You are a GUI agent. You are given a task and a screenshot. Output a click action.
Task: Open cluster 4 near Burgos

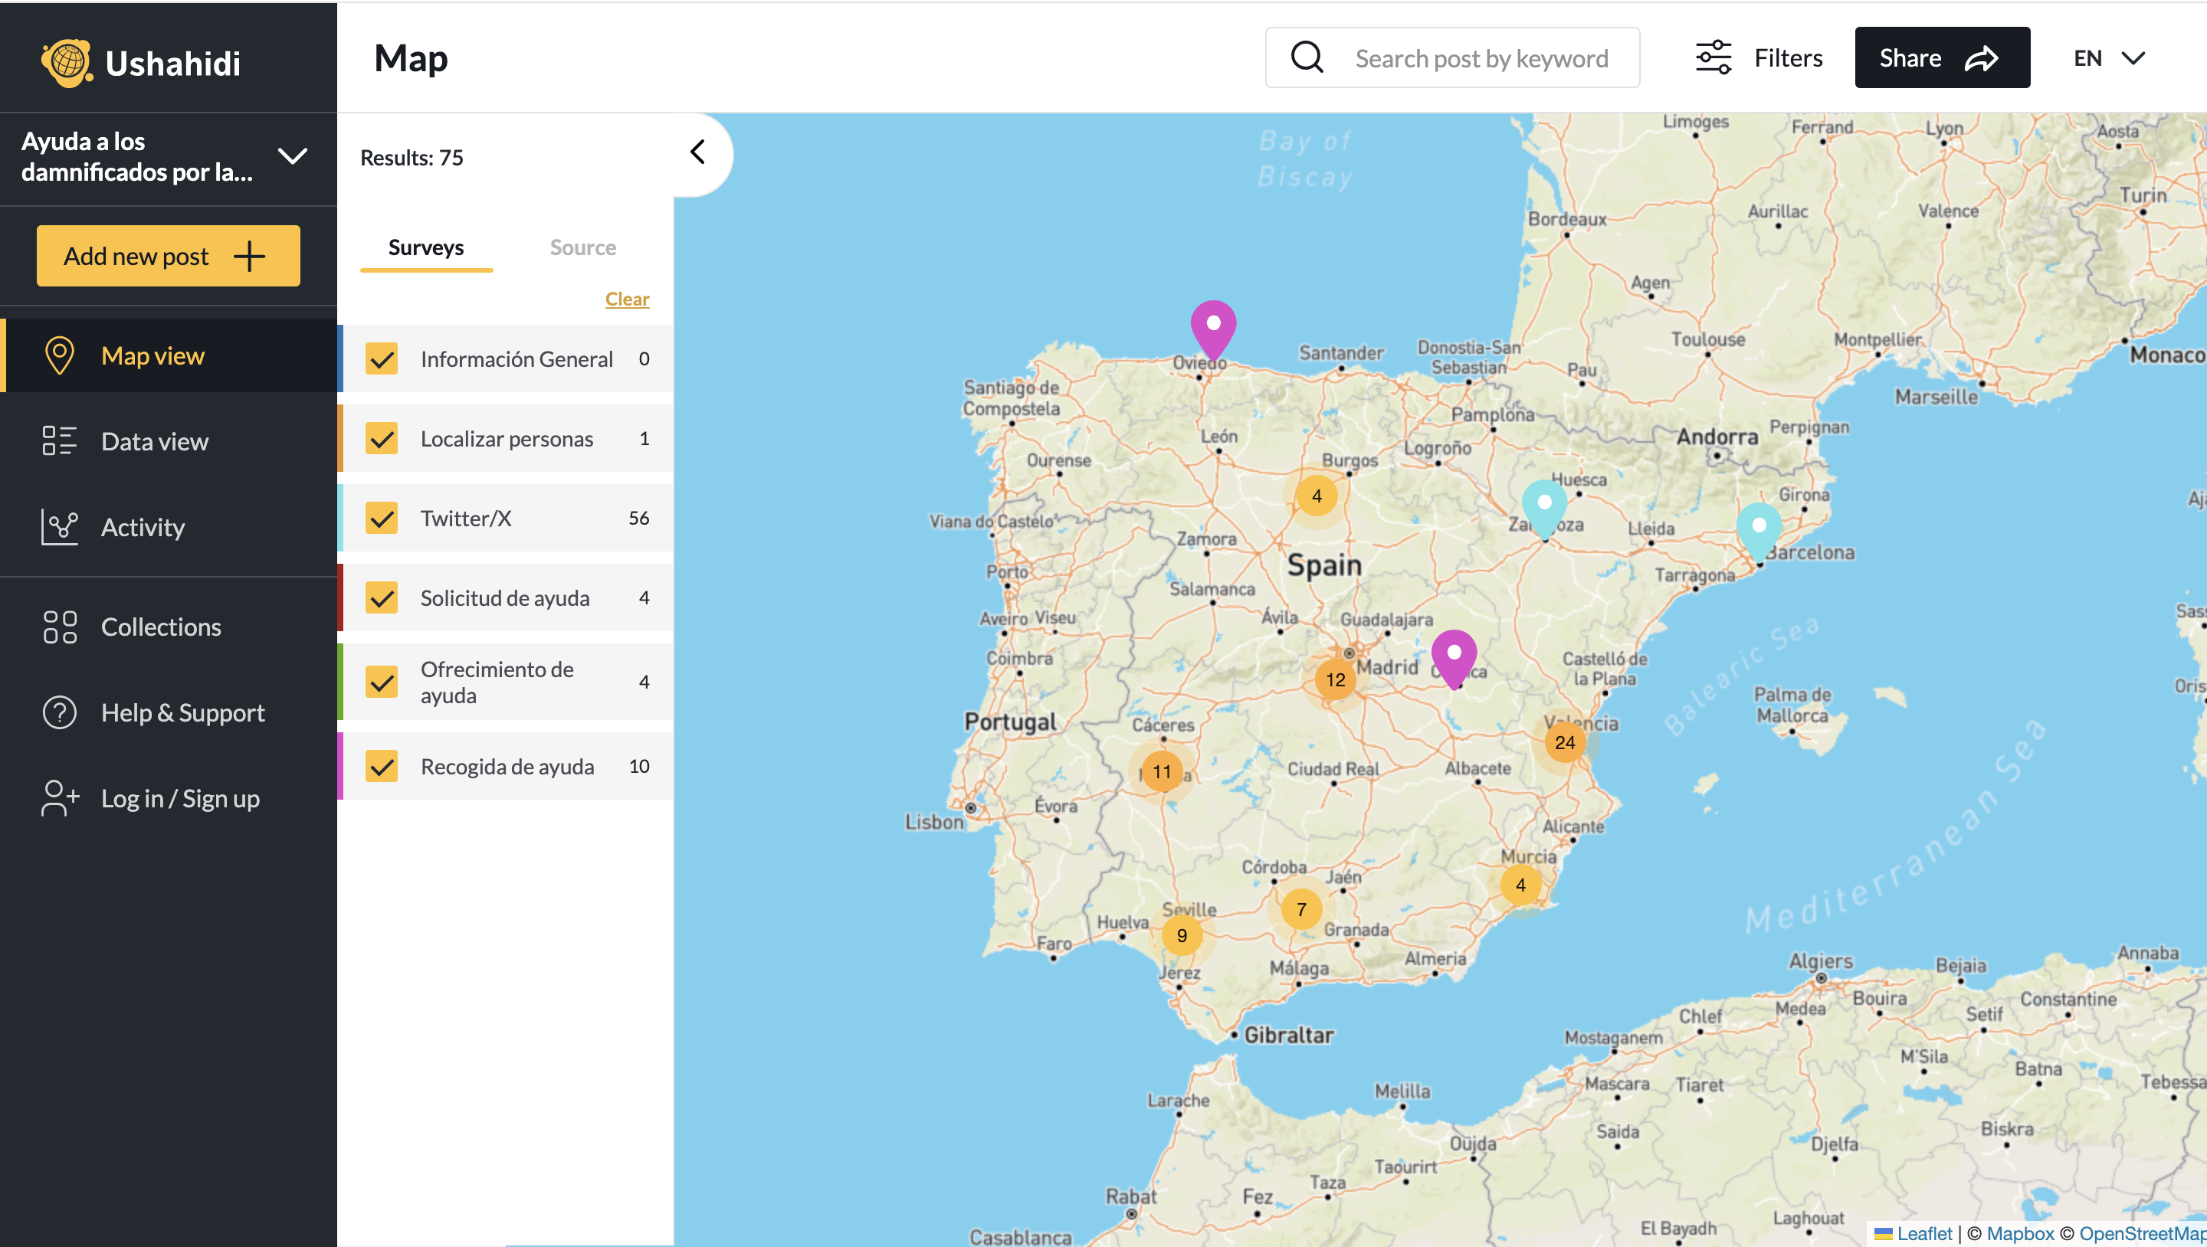point(1316,496)
